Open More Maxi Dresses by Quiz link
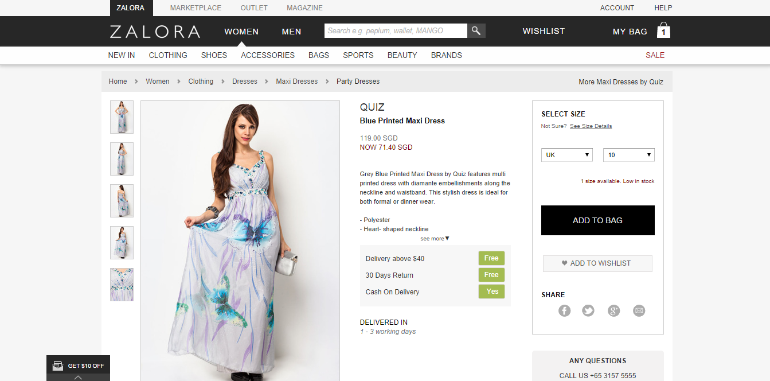Viewport: 770px width, 381px height. click(x=621, y=82)
